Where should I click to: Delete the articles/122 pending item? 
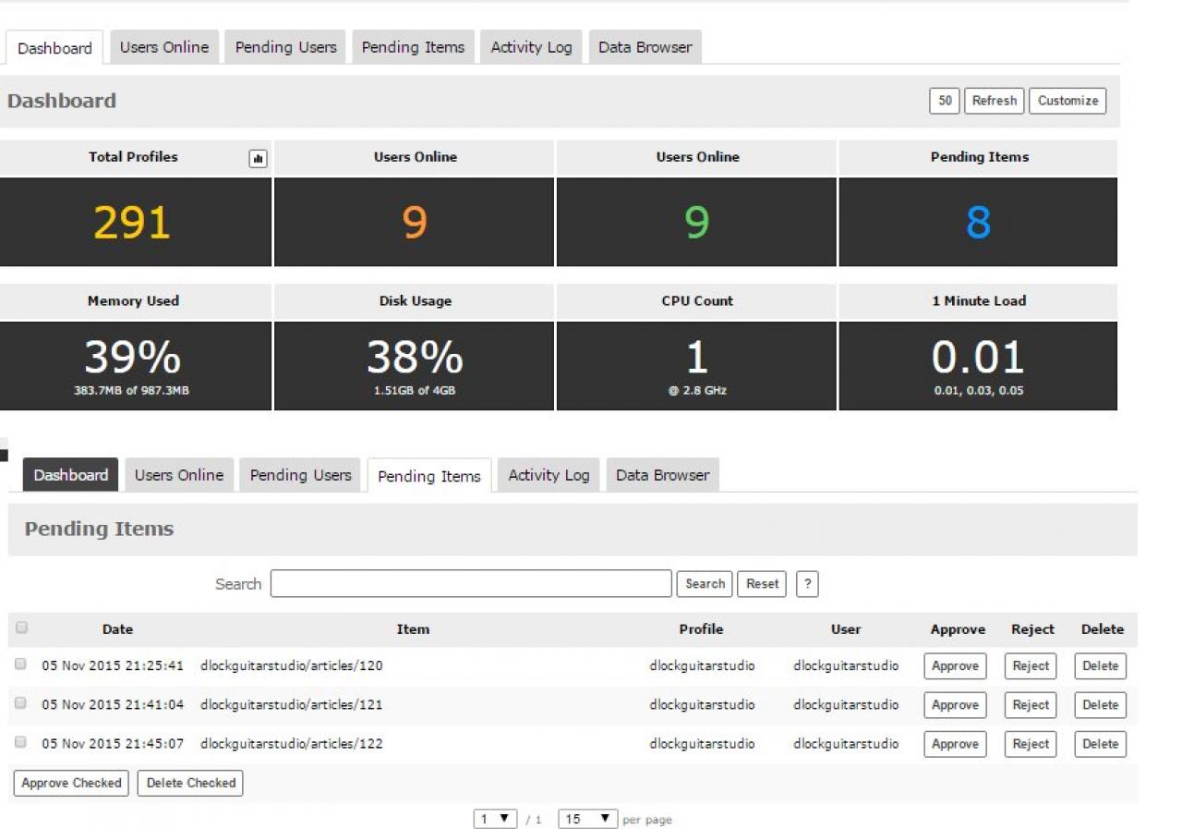[x=1100, y=744]
